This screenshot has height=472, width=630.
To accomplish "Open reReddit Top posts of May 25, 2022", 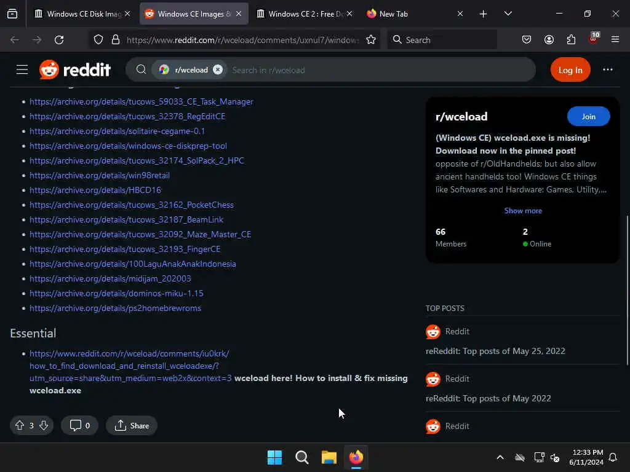I will [495, 351].
